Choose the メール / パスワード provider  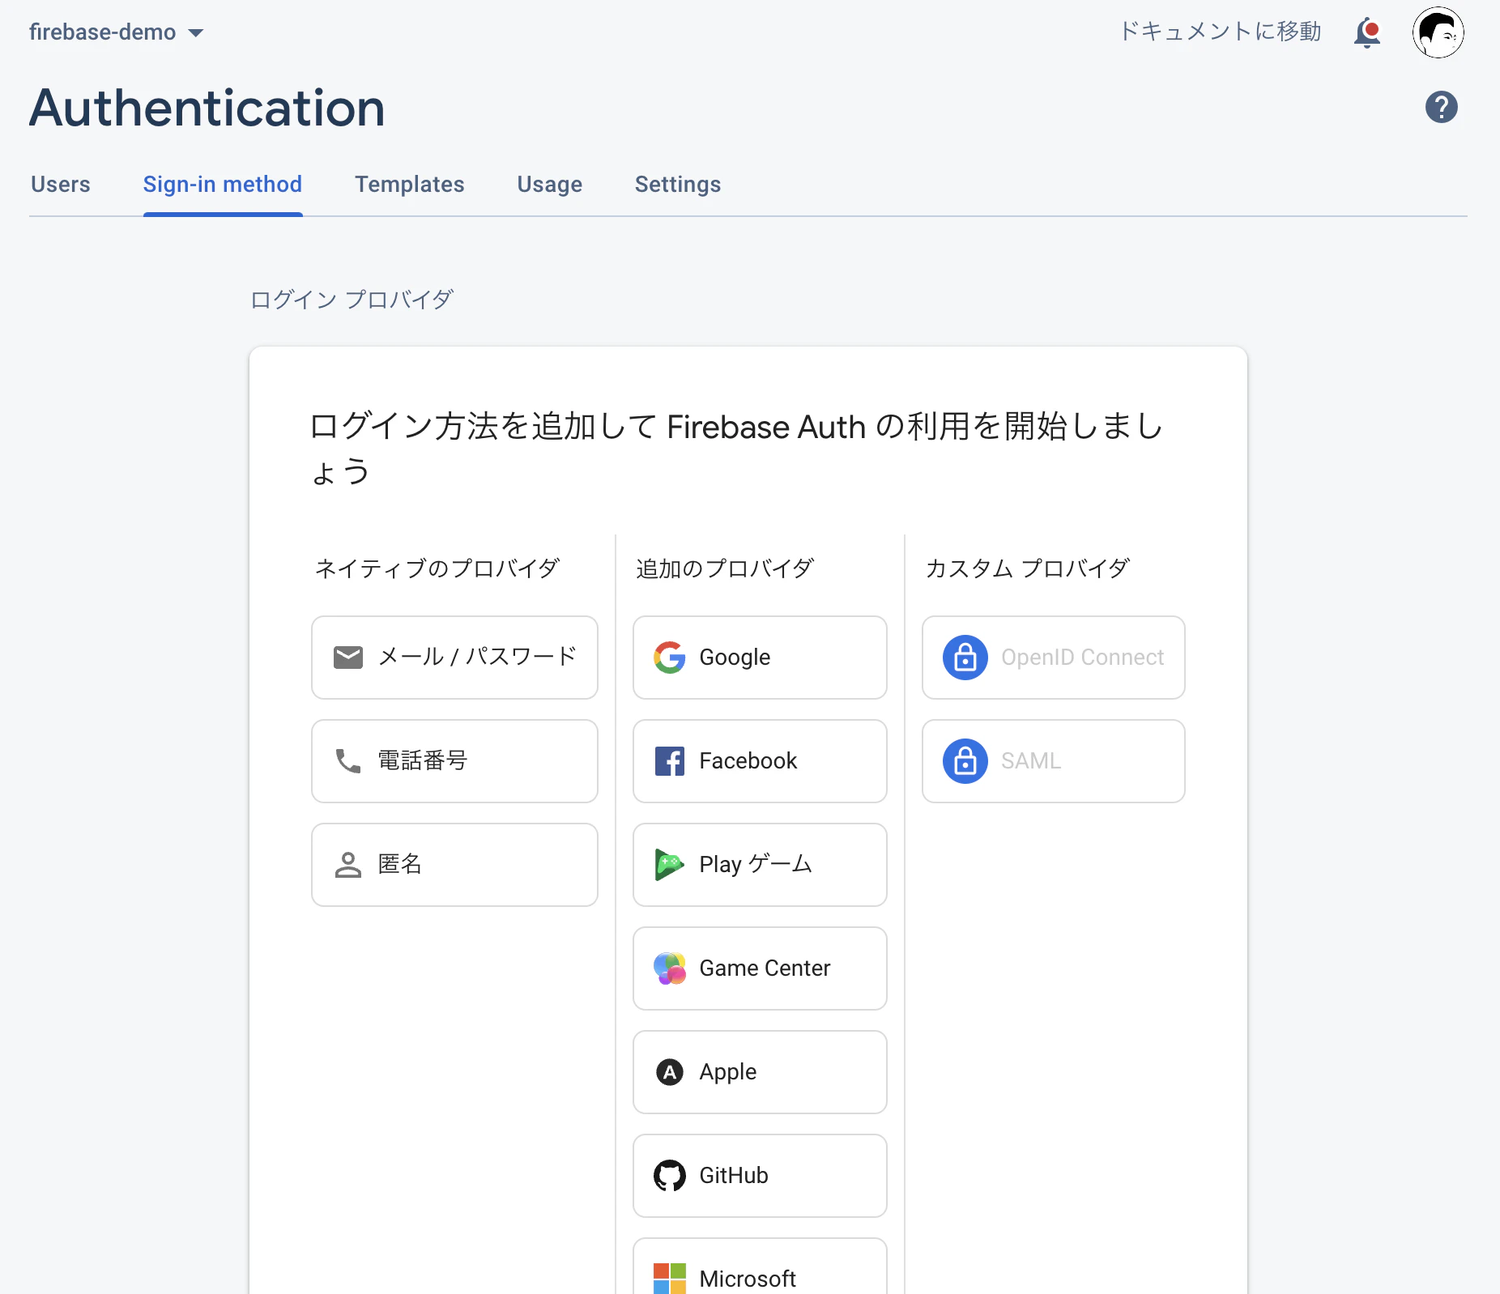tap(455, 658)
